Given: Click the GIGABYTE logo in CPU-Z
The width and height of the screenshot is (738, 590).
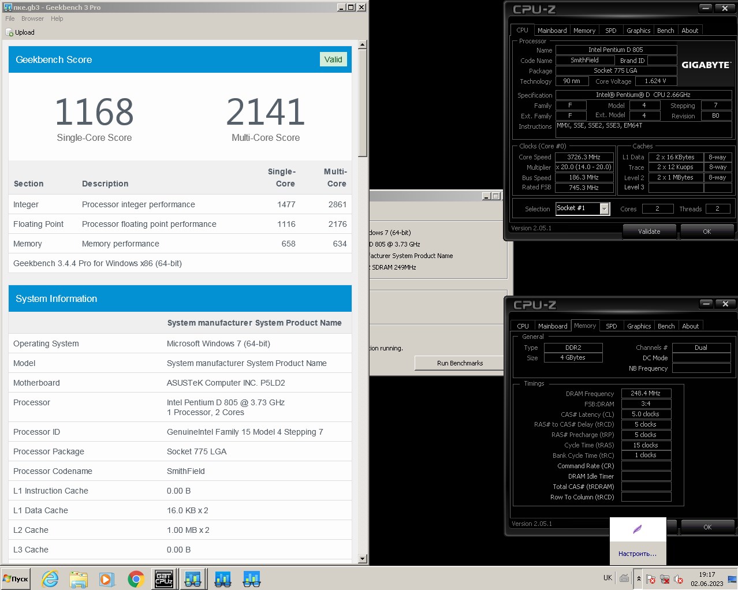Looking at the screenshot, I should pos(706,65).
